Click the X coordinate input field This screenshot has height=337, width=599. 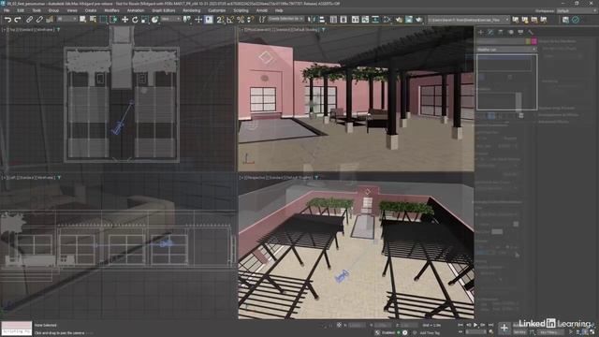(357, 325)
